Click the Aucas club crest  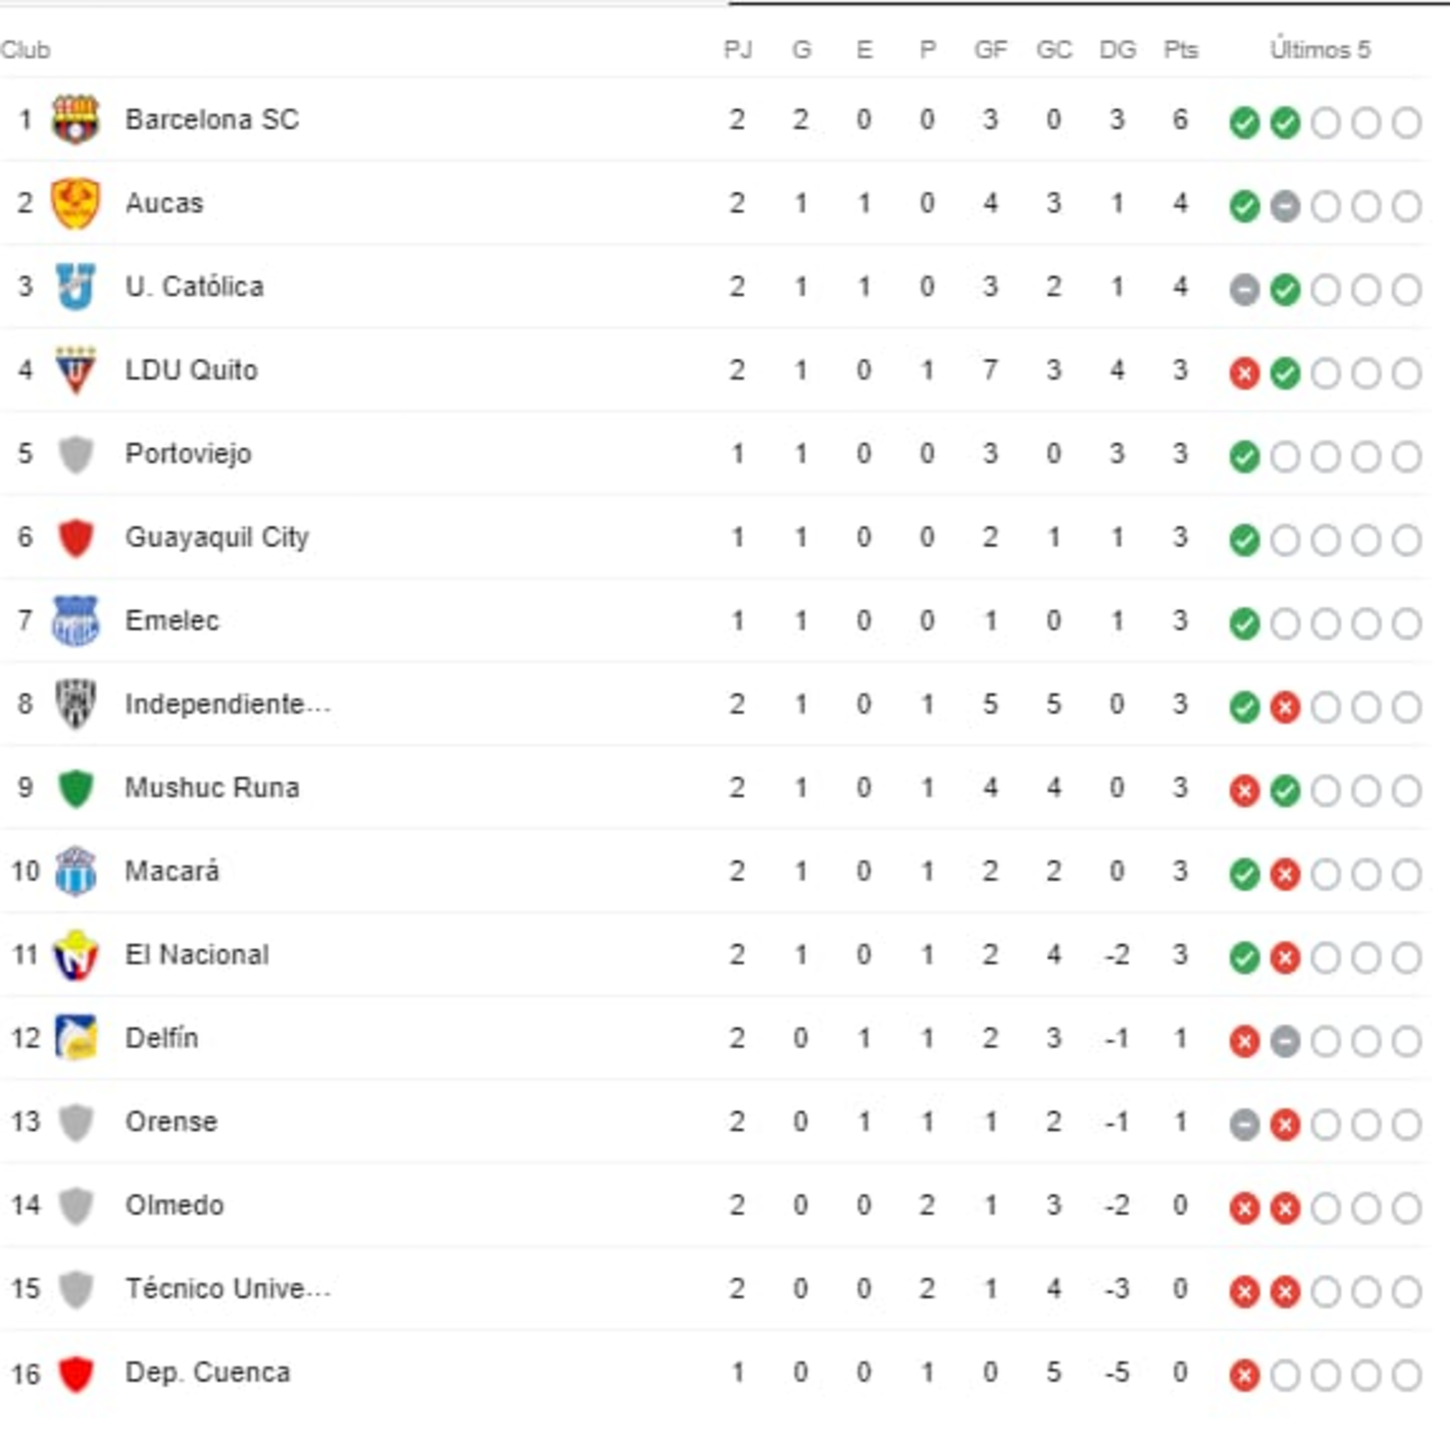(75, 203)
